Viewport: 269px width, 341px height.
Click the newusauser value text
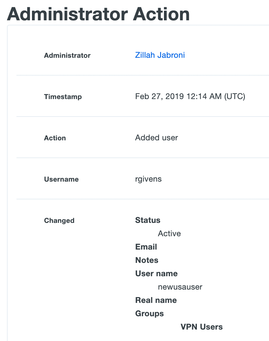180,287
